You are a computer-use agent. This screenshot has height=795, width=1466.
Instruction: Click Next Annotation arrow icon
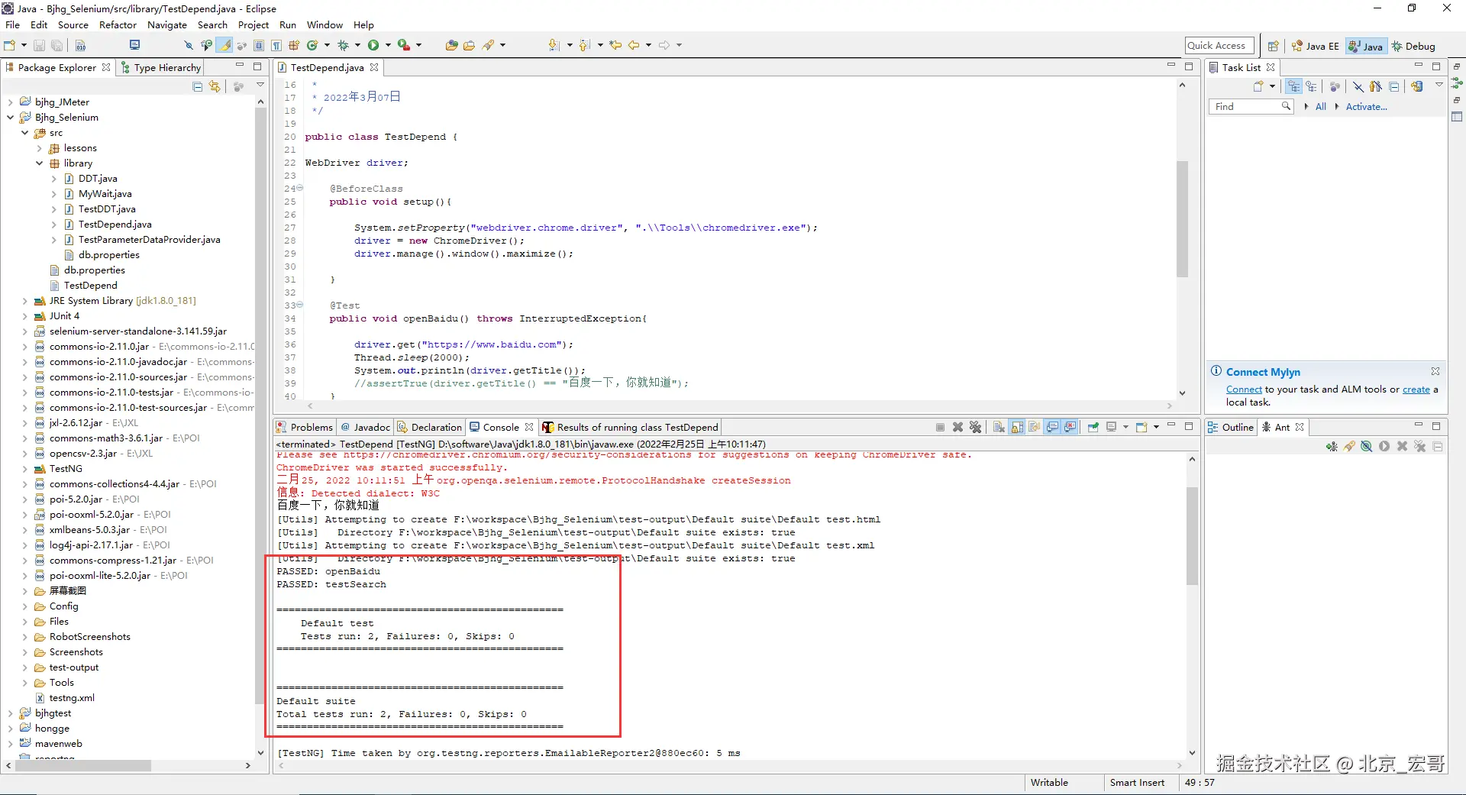pos(554,45)
